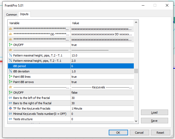This screenshot has width=175, height=139.
Task: Click the double icon beside iBB deviation
Action: [x=11, y=71]
